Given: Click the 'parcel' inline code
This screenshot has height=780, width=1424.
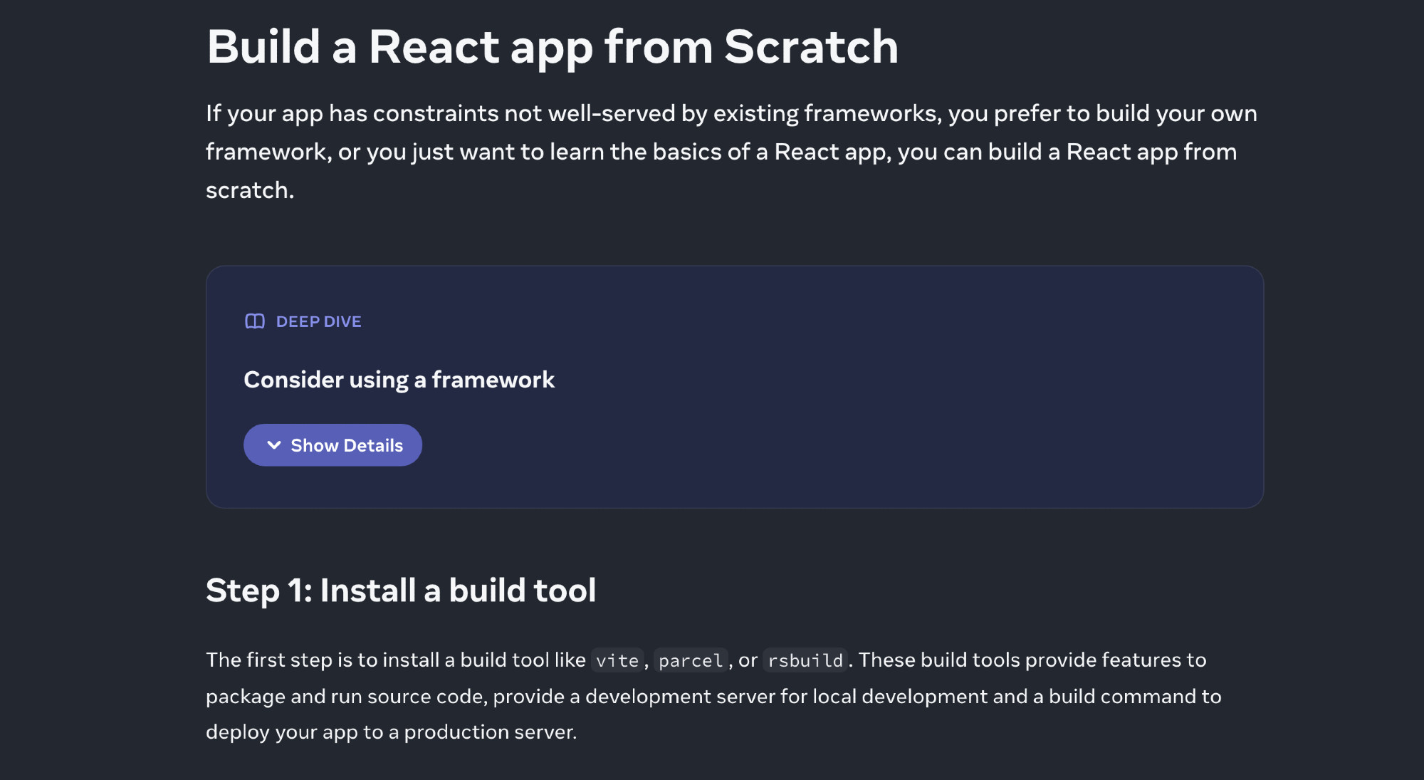Looking at the screenshot, I should (691, 660).
